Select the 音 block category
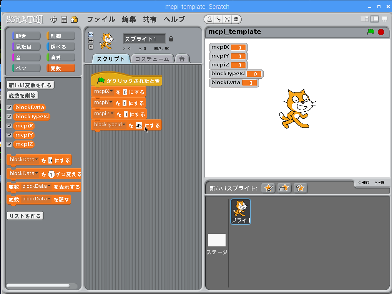This screenshot has height=294, width=392. (x=26, y=58)
